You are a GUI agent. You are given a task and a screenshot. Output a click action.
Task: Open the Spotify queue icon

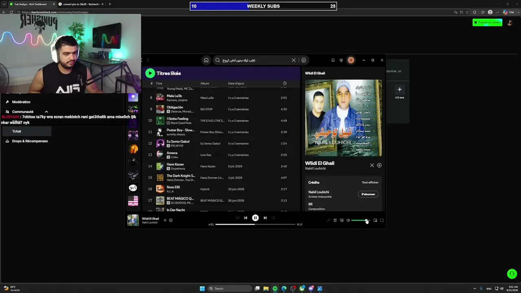pyautogui.click(x=335, y=221)
